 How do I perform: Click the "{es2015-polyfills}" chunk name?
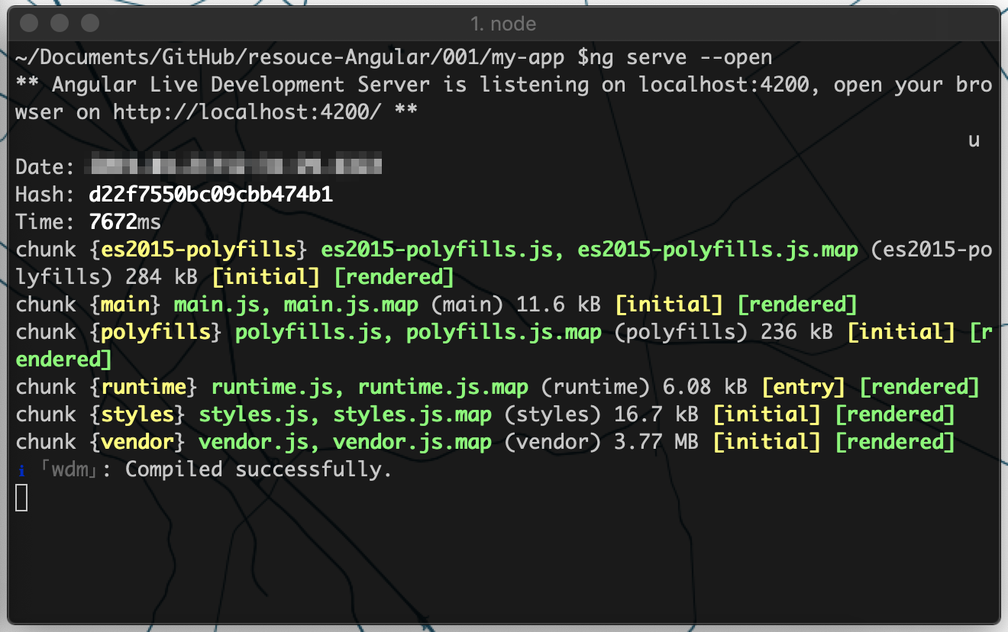199,250
